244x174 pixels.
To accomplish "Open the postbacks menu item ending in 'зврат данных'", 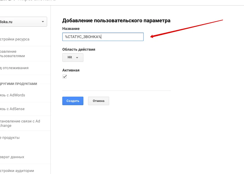I will click(x=12, y=157).
